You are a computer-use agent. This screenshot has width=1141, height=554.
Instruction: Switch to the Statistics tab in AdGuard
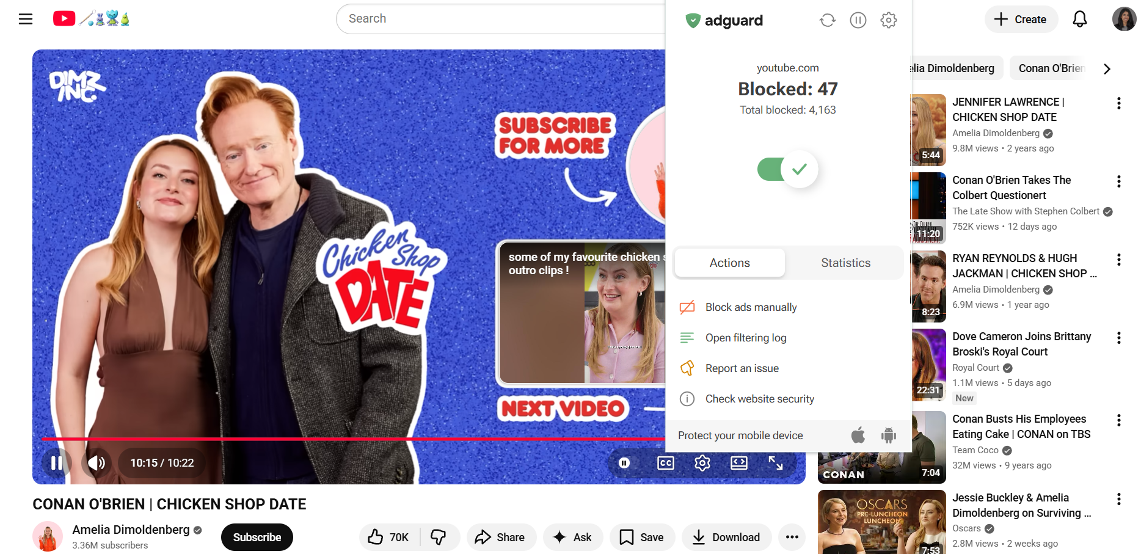(845, 263)
